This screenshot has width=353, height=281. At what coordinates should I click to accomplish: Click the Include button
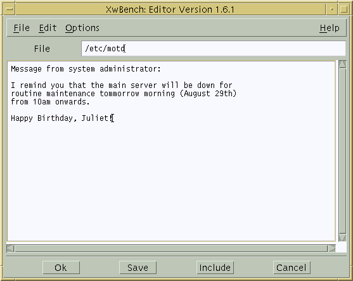tap(215, 268)
